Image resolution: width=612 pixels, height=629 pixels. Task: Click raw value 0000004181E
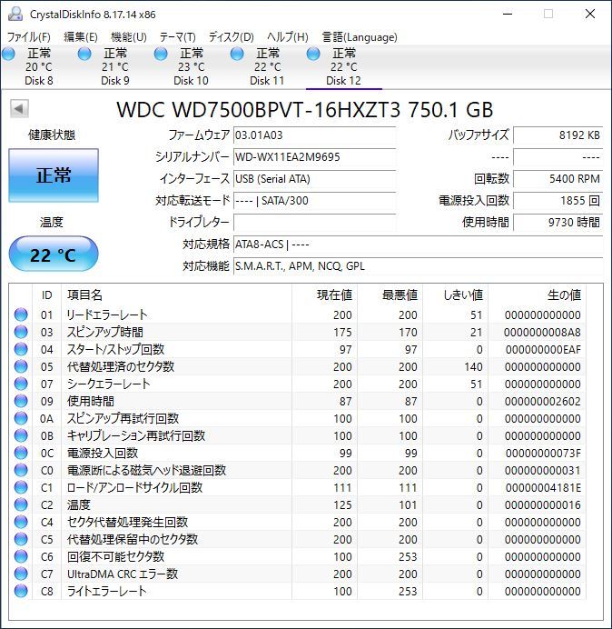tap(543, 488)
